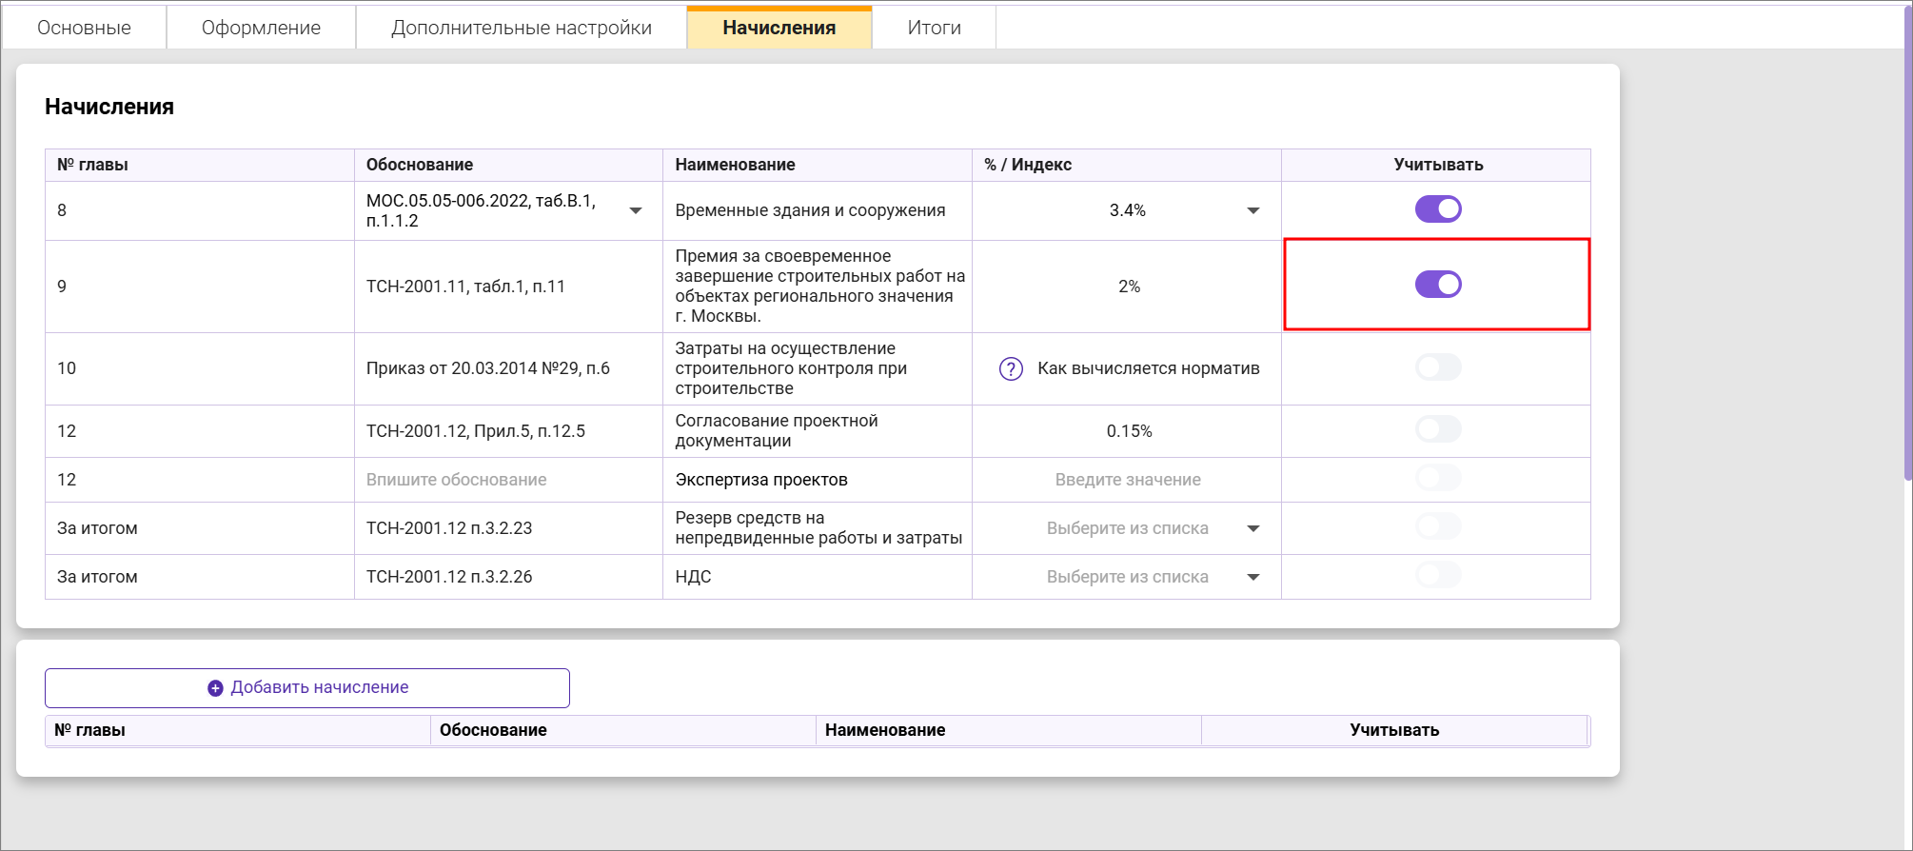Screen dimensions: 1913x851
Task: Open the Оформление tab
Action: point(261,28)
